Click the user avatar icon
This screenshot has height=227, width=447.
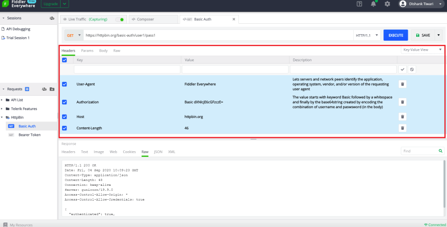402,4
